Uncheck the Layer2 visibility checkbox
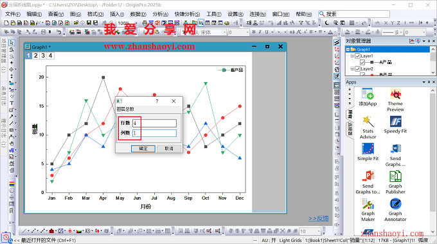The height and width of the screenshot is (244, 437). 357,69
